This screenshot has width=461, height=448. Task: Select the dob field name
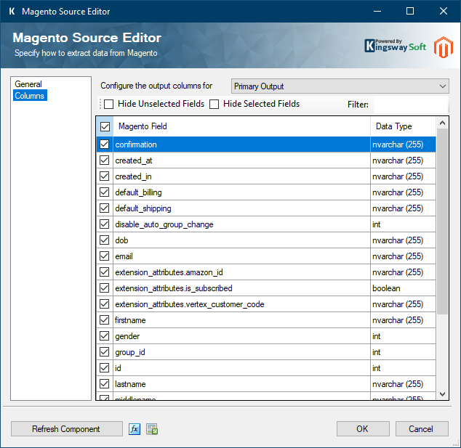pyautogui.click(x=121, y=240)
